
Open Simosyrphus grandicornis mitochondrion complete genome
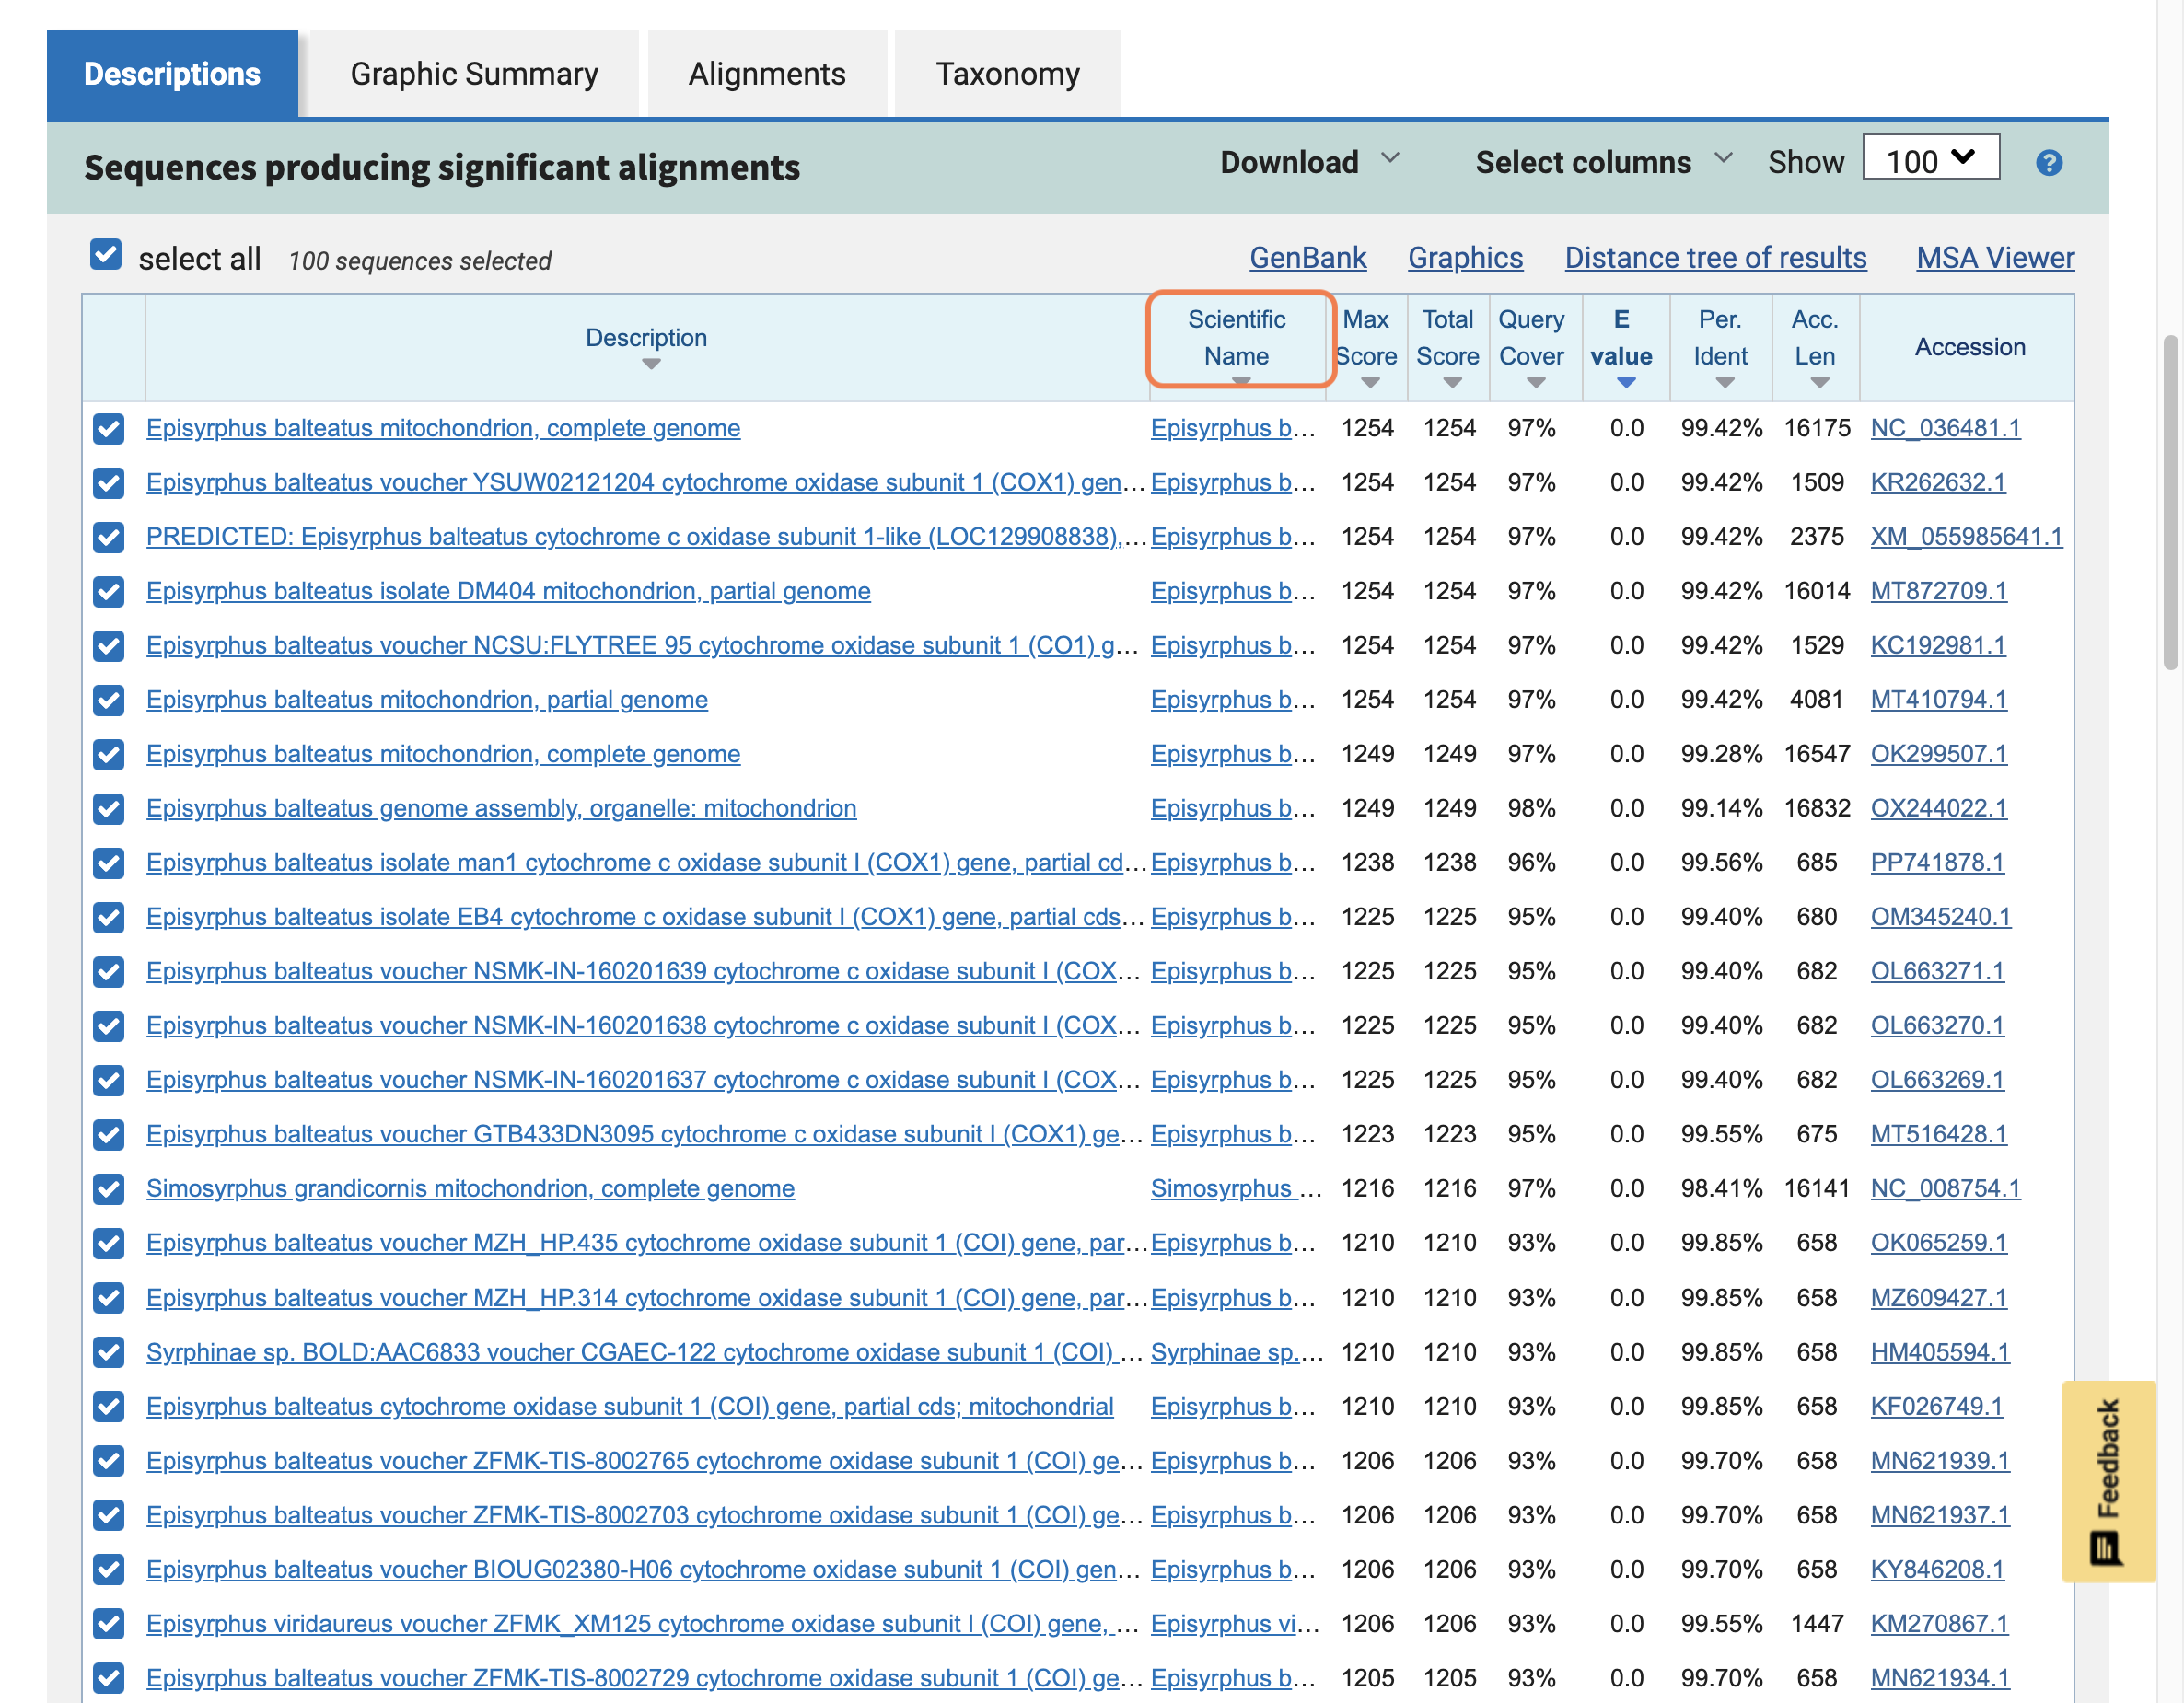[x=470, y=1189]
